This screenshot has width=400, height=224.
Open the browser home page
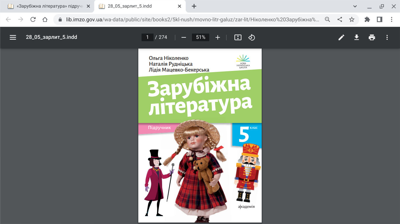coord(45,20)
